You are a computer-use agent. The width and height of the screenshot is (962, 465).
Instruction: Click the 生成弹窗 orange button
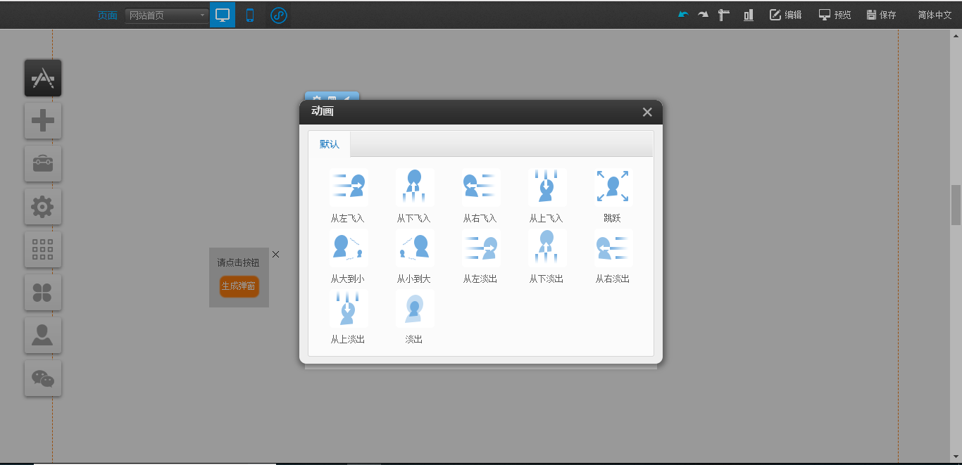[x=239, y=286]
